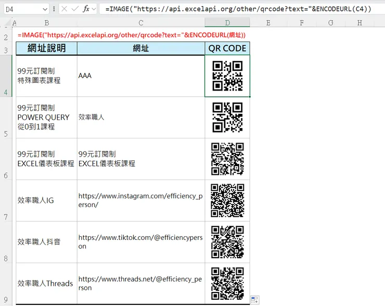
Task: Select row 6 header
Action: click(x=6, y=159)
